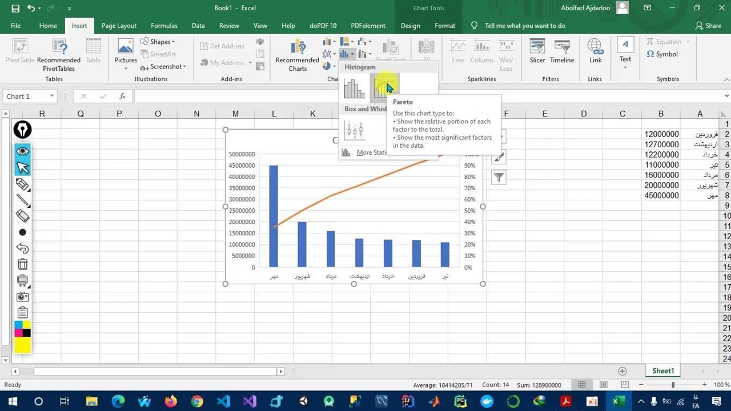Click the Share button

tap(708, 26)
